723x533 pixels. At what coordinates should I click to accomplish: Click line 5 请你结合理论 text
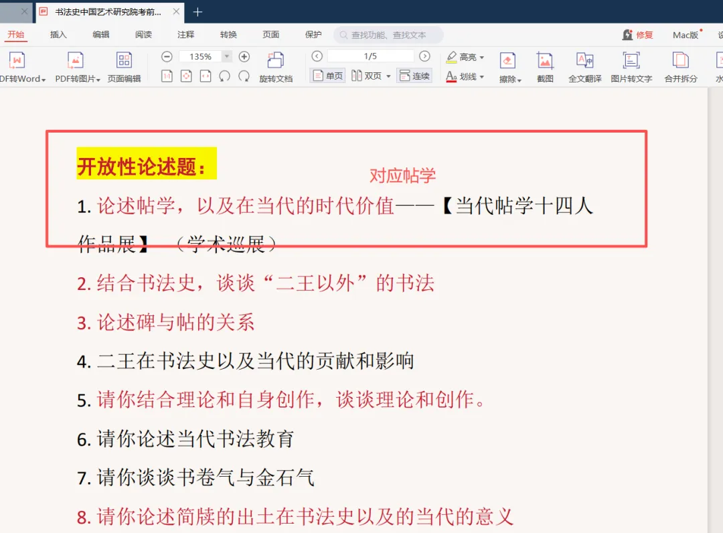click(280, 400)
